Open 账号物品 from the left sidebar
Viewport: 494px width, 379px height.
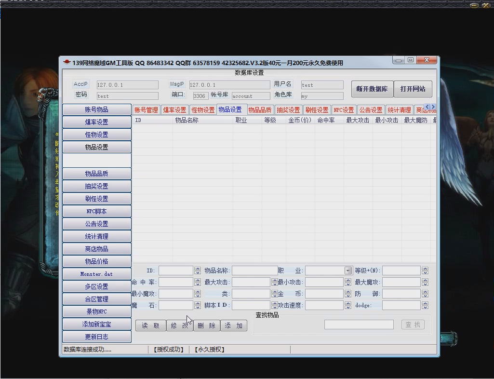[x=96, y=109]
